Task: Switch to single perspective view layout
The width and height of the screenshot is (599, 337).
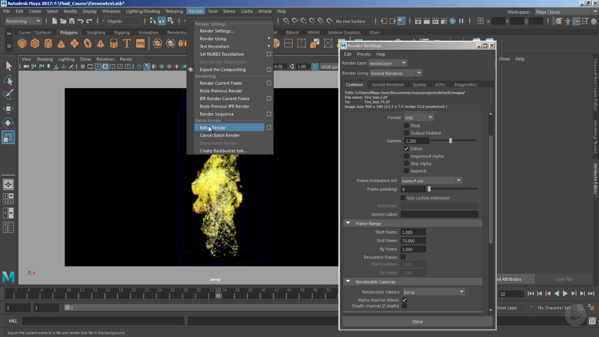Action: tap(8, 184)
